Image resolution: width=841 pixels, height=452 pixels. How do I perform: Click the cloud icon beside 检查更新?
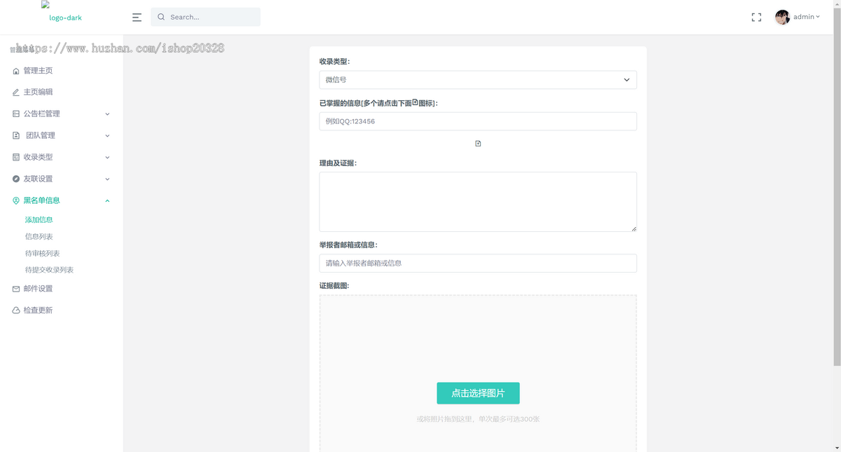click(16, 310)
